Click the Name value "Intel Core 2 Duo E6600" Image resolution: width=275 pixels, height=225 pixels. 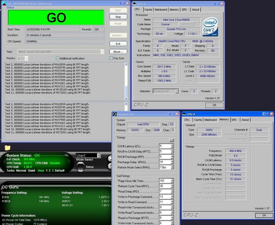click(176, 20)
